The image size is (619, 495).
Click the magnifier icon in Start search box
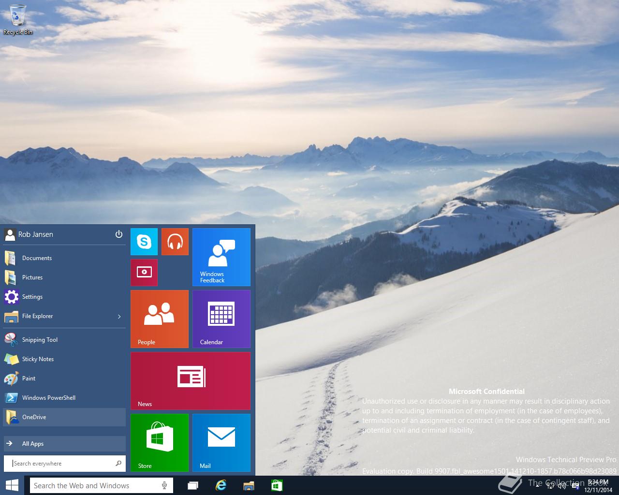[118, 464]
